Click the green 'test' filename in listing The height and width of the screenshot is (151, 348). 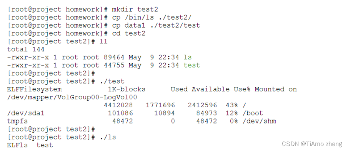[x=192, y=65]
